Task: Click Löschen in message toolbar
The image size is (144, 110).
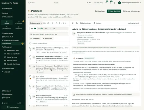Action: pos(97,23)
